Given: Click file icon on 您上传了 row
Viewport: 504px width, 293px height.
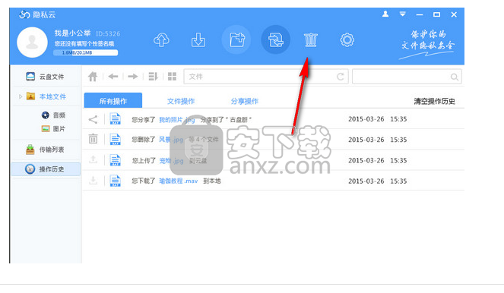Looking at the screenshot, I should [x=115, y=160].
